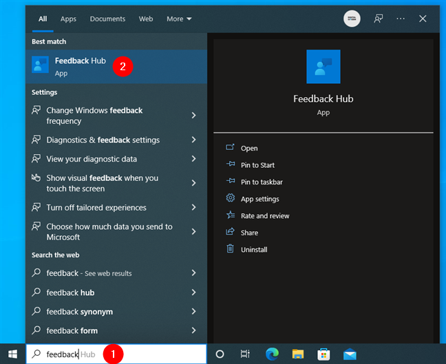446x364 pixels.
Task: Expand chevron for Change Windows feedback frequency
Action: (x=193, y=115)
